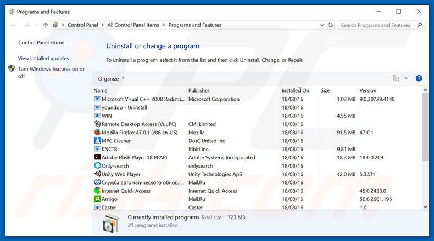Viewport: 434px width, 241px height.
Task: Select the Amigo program name
Action: pyautogui.click(x=109, y=199)
